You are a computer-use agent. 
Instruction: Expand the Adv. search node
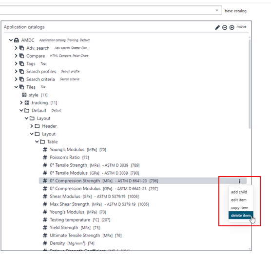(16, 48)
